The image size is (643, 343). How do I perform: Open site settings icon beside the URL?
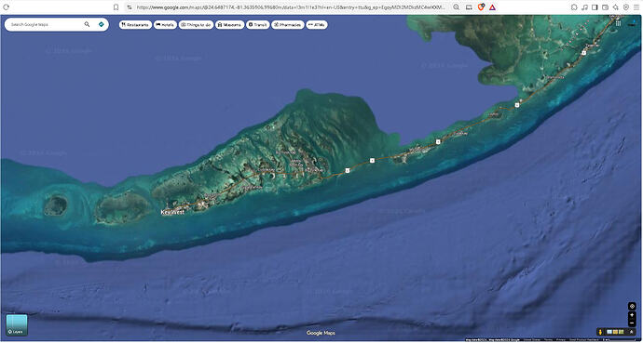coord(130,7)
